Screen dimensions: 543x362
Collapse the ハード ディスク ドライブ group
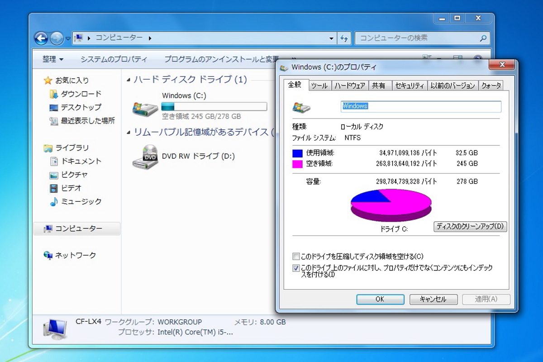[129, 80]
